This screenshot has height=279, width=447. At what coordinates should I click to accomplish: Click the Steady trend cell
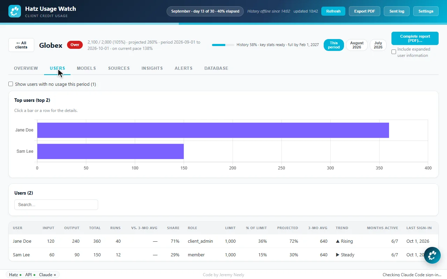(345, 255)
